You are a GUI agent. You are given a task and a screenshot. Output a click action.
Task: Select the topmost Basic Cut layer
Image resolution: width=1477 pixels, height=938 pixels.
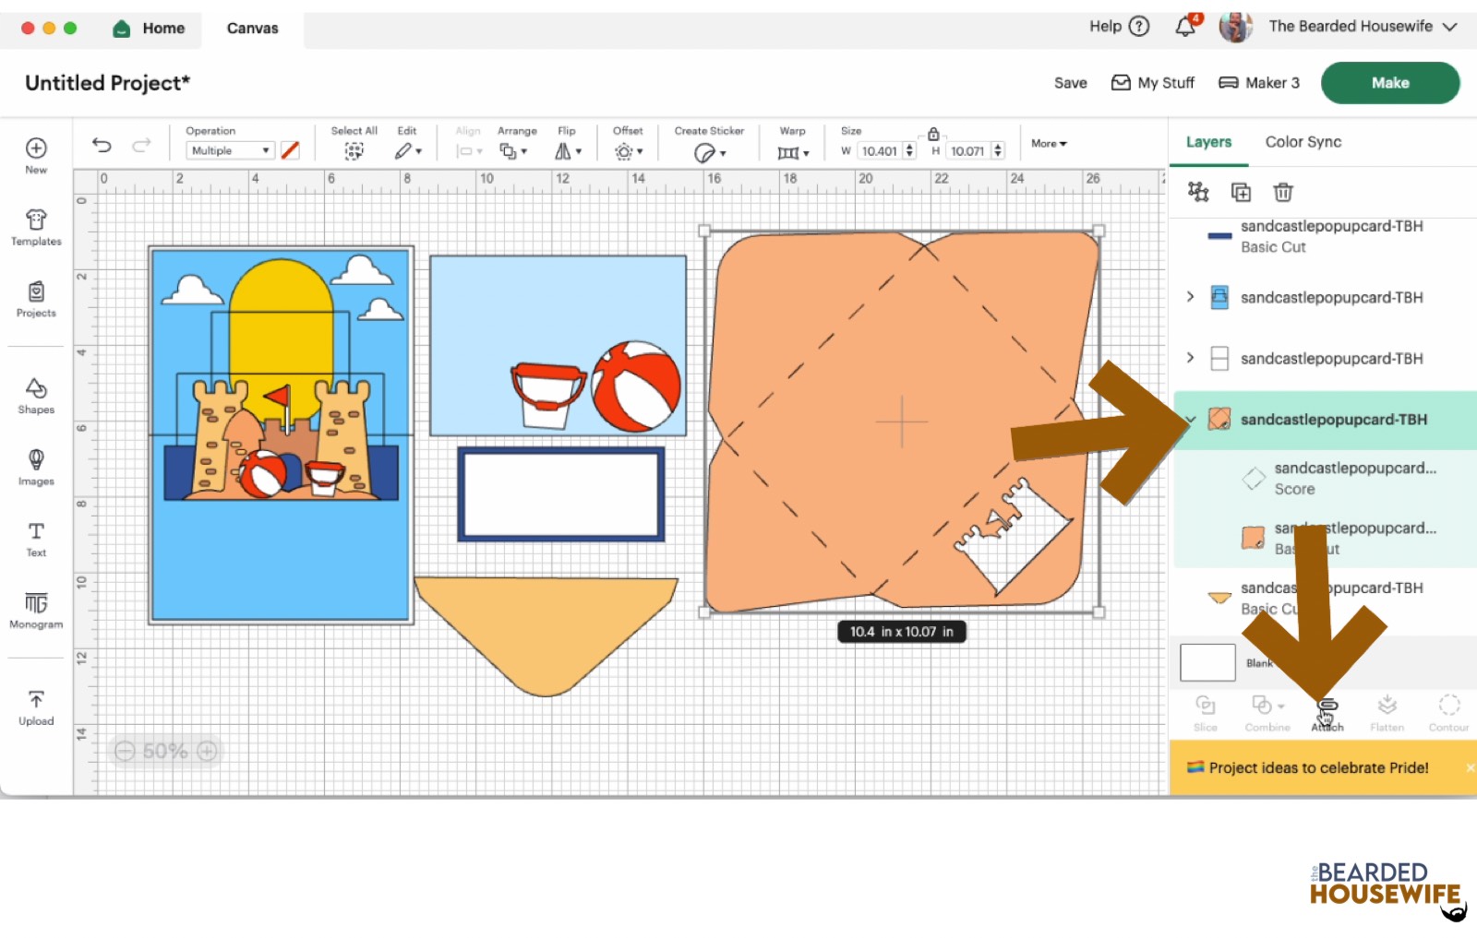(1325, 236)
